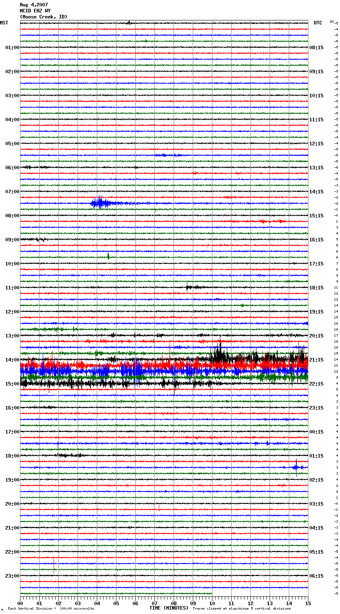The width and height of the screenshot is (340, 614).
Task: Click the '21:15' UTC time label
Action: click(316, 360)
